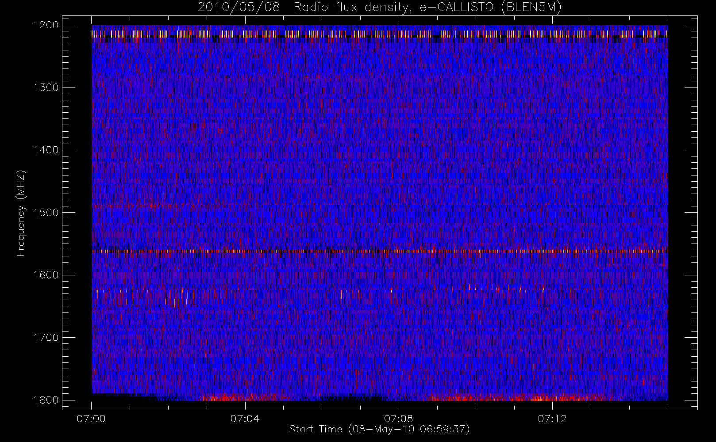Click the date "2010/05/08" in the title
Image resolution: width=716 pixels, height=442 pixels.
pos(239,8)
